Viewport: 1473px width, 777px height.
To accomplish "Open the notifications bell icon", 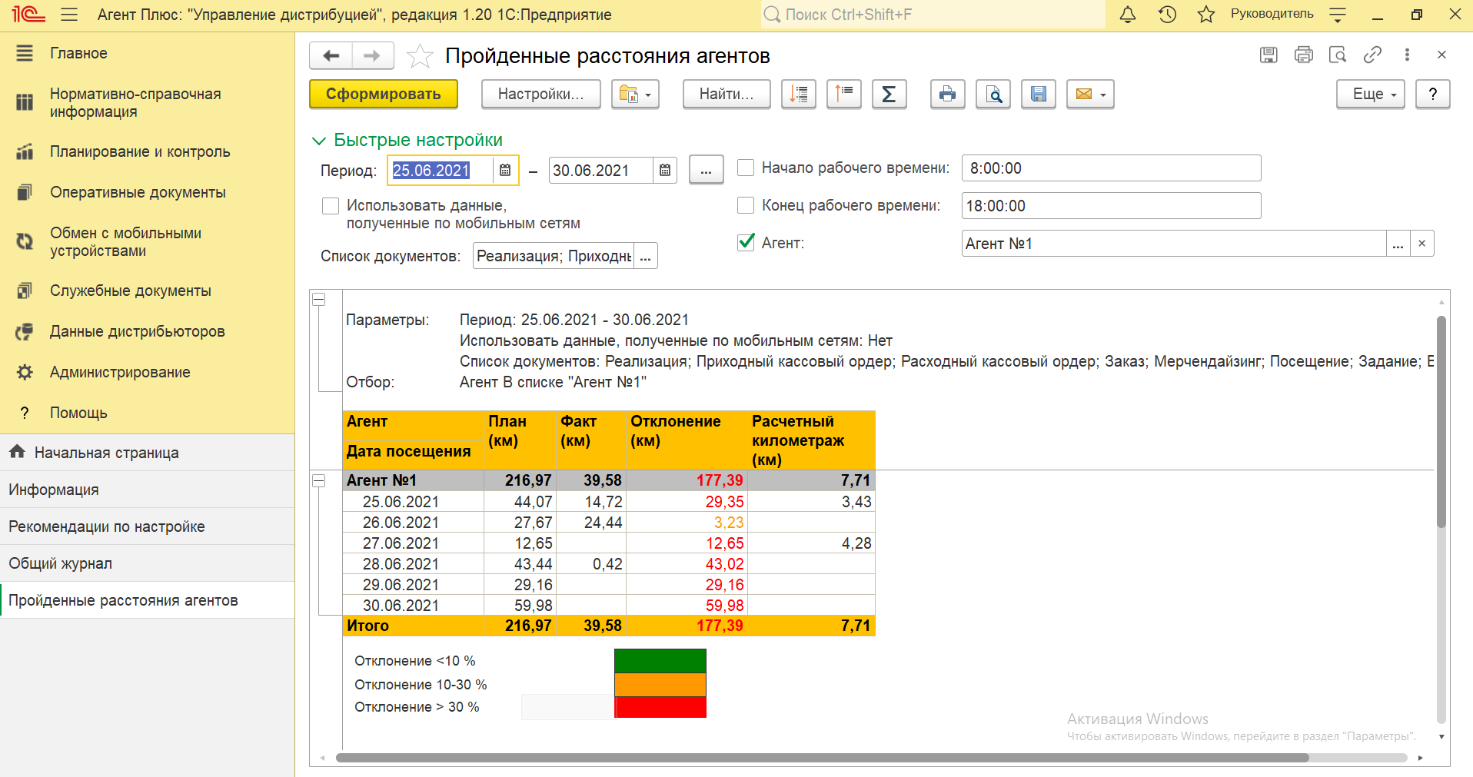I will click(1127, 15).
